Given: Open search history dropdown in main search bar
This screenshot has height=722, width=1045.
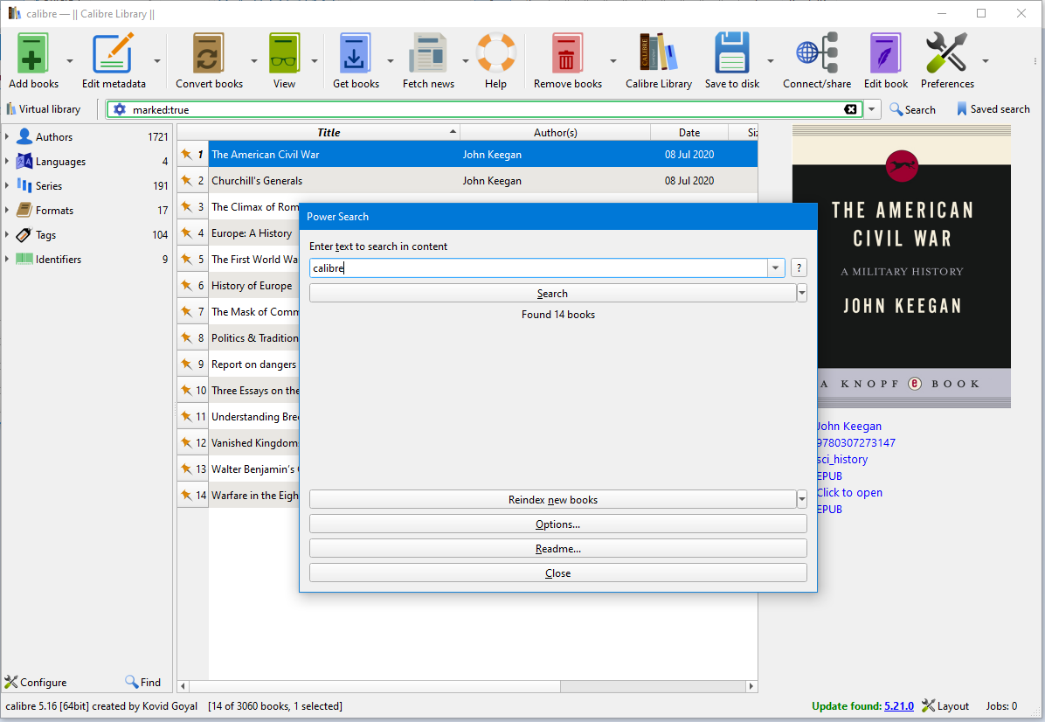Looking at the screenshot, I should 872,109.
